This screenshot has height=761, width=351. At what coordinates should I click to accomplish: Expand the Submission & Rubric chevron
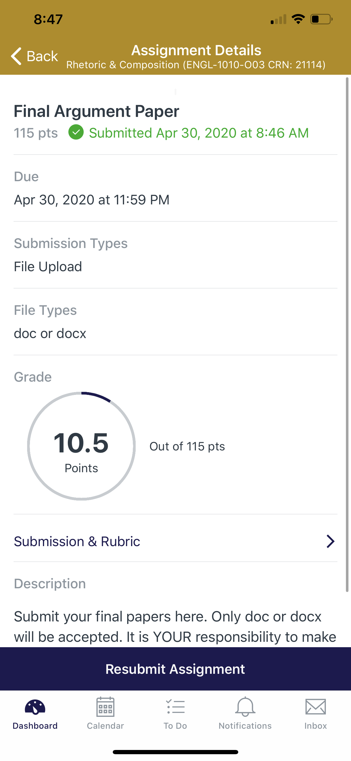click(x=330, y=541)
